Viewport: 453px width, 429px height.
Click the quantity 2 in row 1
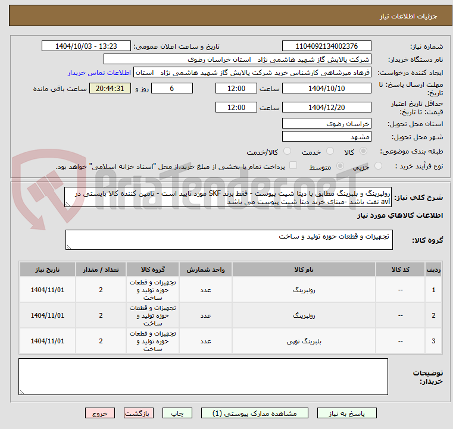[x=101, y=290]
